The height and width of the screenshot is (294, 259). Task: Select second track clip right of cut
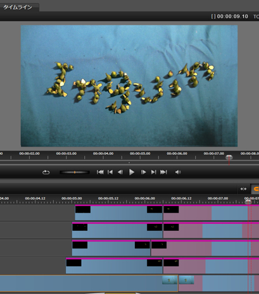[x=211, y=230]
